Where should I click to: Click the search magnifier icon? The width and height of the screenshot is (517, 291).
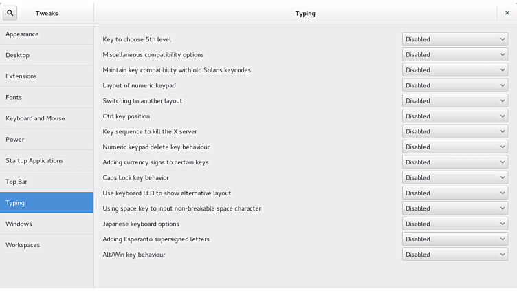[x=10, y=12]
